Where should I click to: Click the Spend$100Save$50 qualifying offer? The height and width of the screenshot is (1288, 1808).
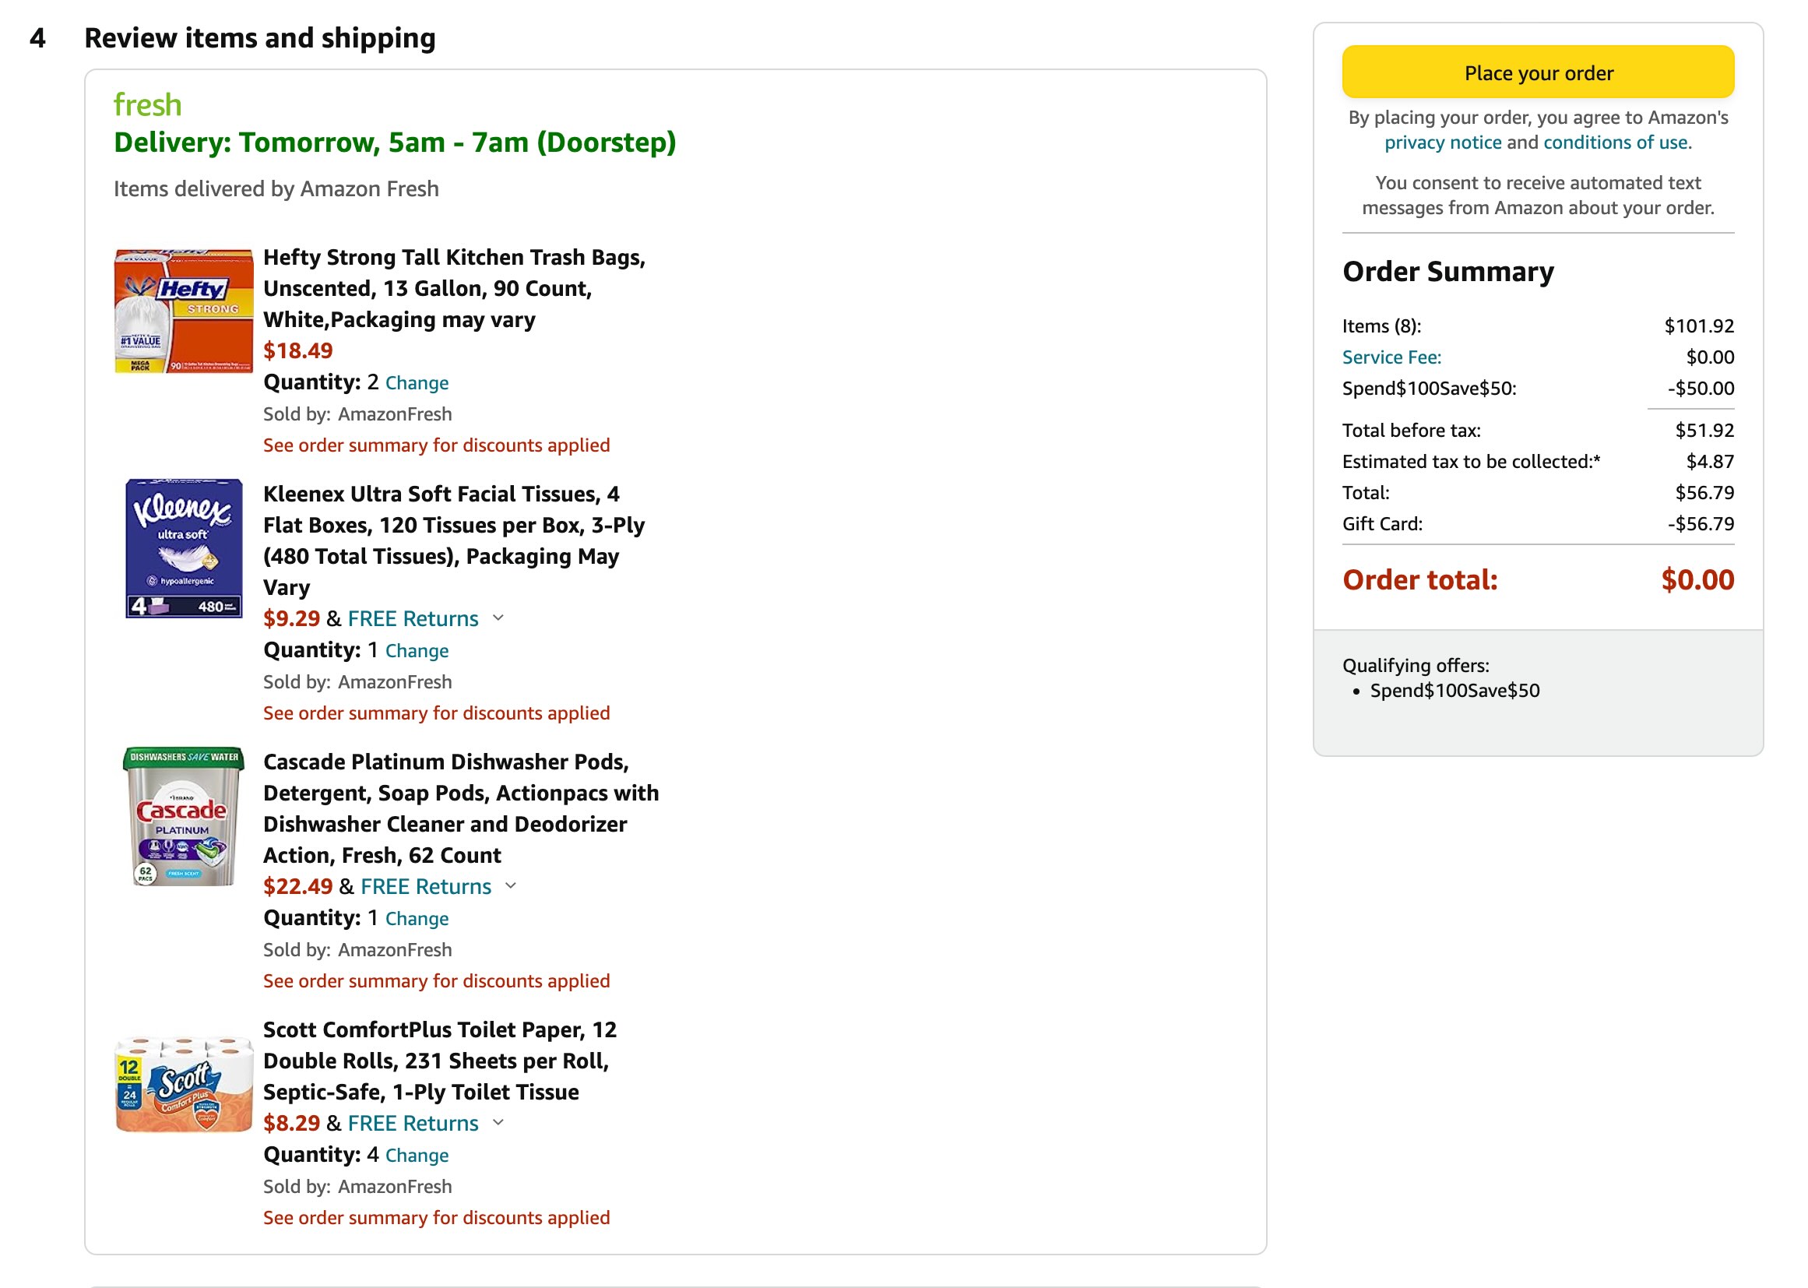pos(1454,690)
